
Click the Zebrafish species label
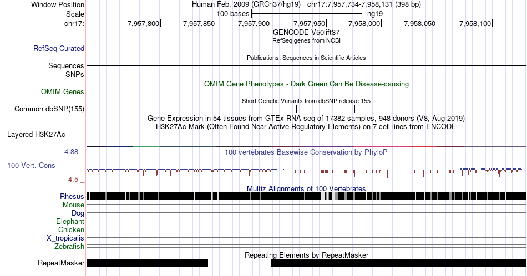(x=69, y=246)
